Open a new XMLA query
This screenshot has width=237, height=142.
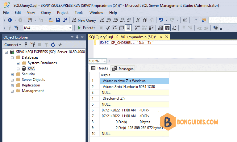pyautogui.click(x=122, y=20)
